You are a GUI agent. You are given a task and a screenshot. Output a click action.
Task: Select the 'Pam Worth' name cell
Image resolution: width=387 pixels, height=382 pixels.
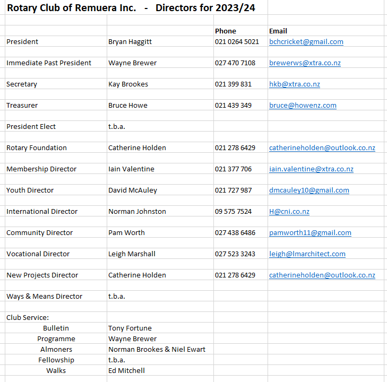(160, 232)
